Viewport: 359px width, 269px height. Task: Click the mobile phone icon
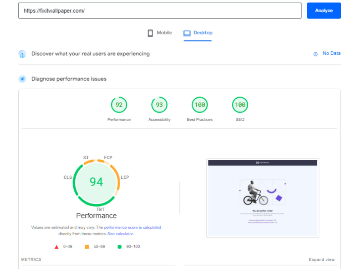coord(150,33)
